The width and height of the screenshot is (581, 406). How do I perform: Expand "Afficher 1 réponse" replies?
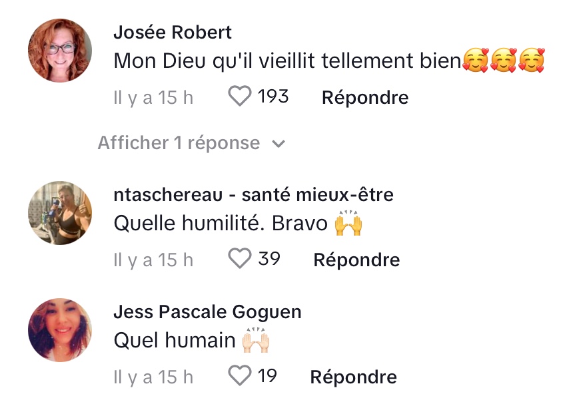pos(179,143)
